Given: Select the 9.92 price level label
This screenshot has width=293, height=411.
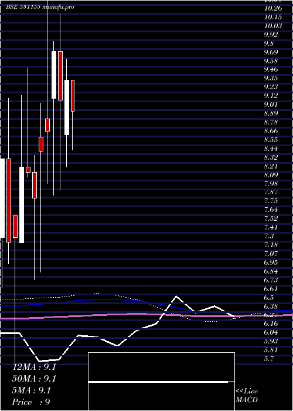Looking at the screenshot, I should point(271,34).
